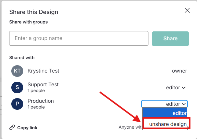
Task: Click the P avatar for Production
Action: coord(17,104)
